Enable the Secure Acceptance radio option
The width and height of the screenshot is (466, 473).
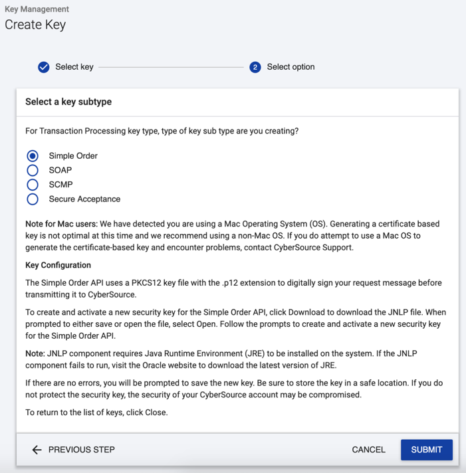(x=33, y=199)
